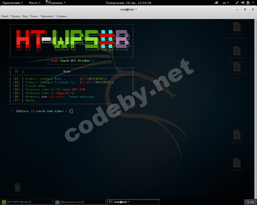Select the Изменить мощность и MAC.txt desktop file

point(237,33)
